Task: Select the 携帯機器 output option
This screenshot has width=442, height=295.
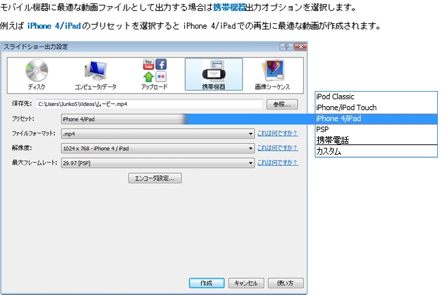Action: [213, 75]
